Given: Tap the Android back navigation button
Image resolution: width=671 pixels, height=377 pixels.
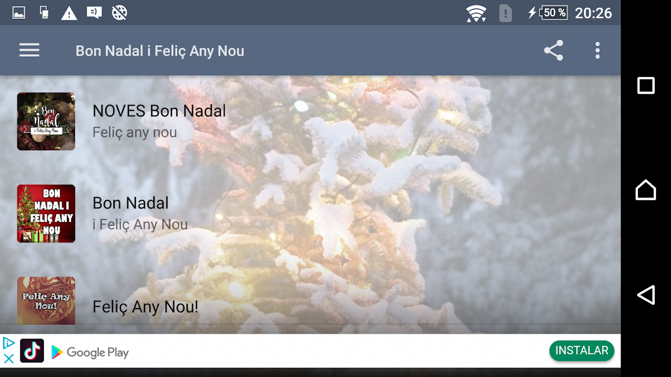Looking at the screenshot, I should [x=646, y=295].
